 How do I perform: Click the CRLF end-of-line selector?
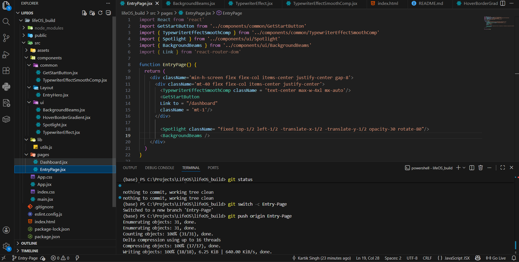point(428,258)
